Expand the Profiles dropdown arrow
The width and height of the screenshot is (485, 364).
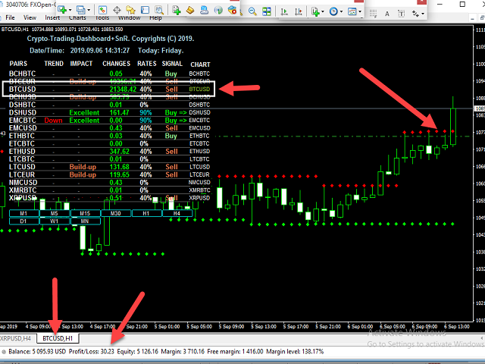pyautogui.click(x=89, y=10)
